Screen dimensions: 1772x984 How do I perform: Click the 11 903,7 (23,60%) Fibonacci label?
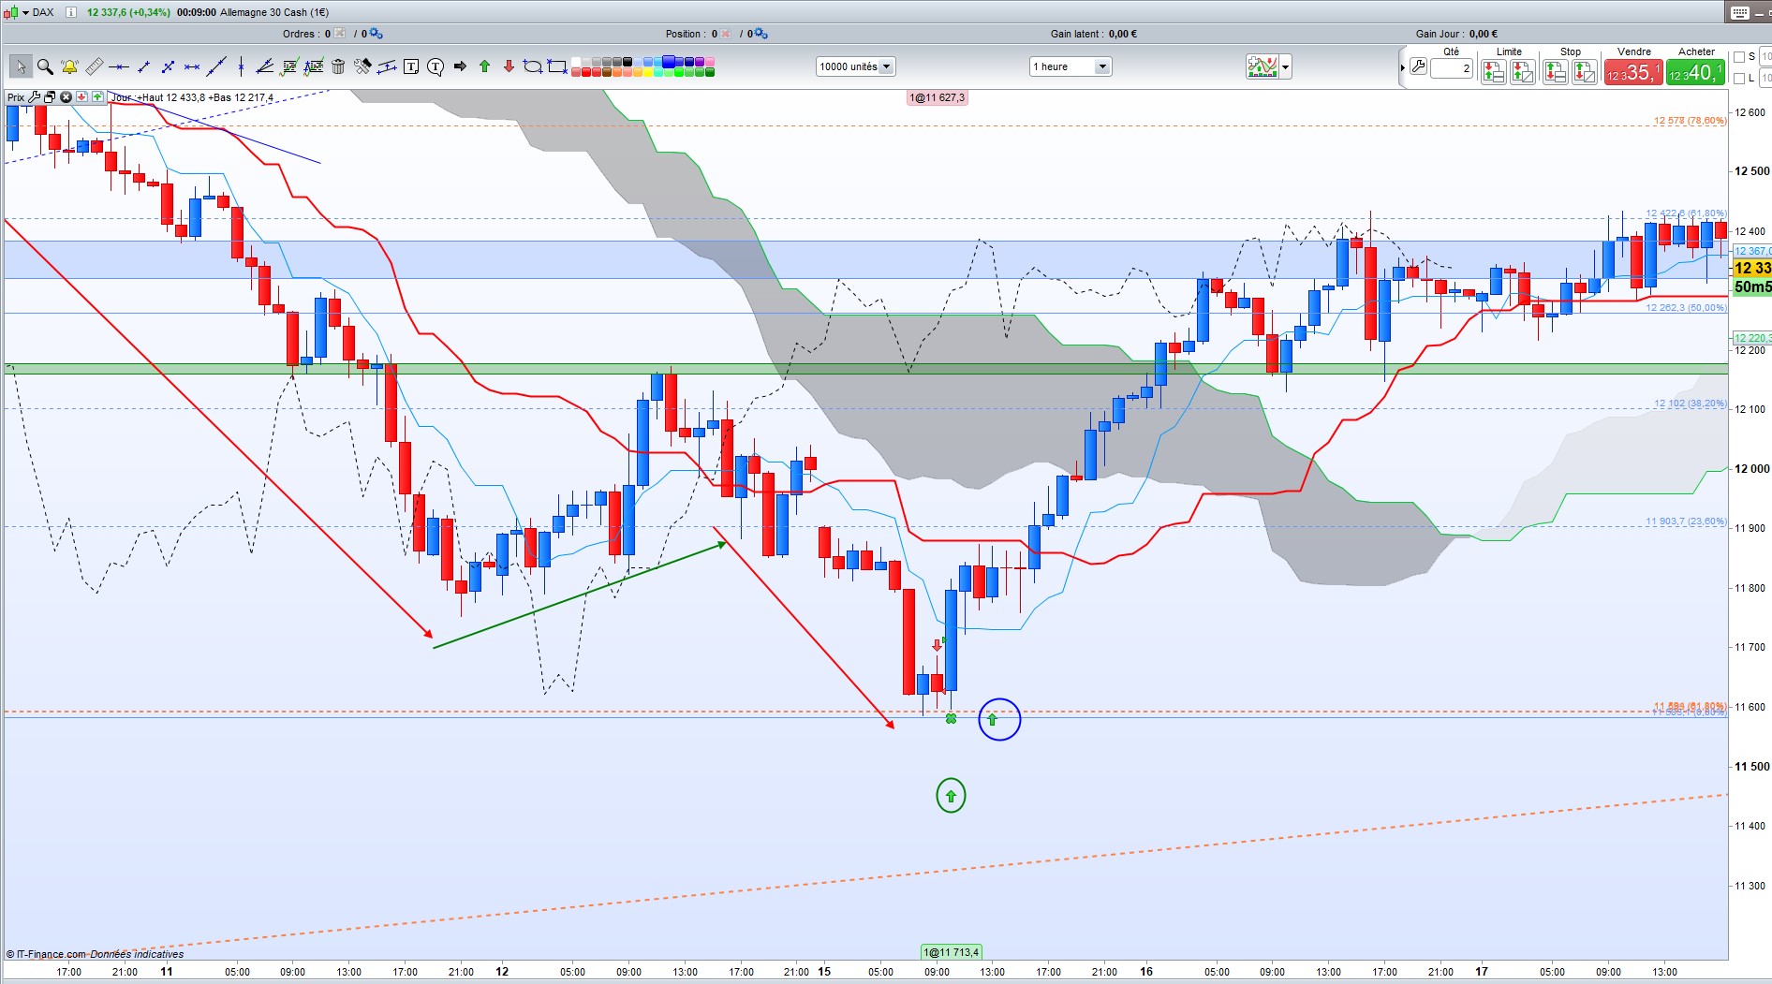pos(1686,521)
